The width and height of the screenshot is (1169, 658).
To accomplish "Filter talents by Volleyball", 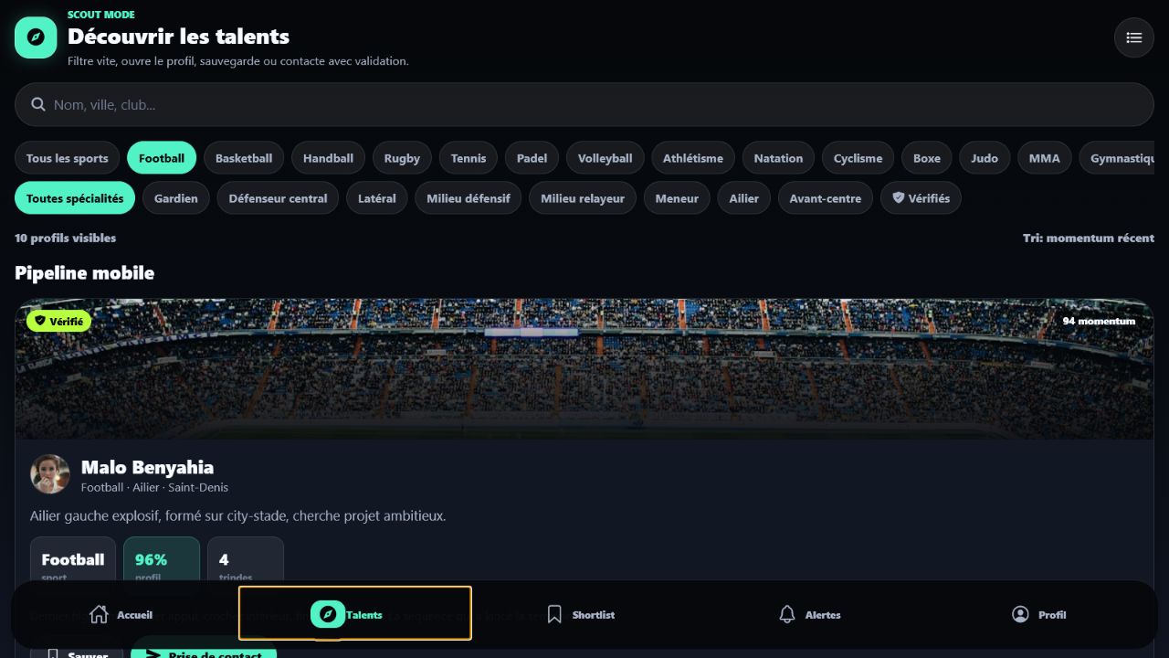I will pos(605,158).
